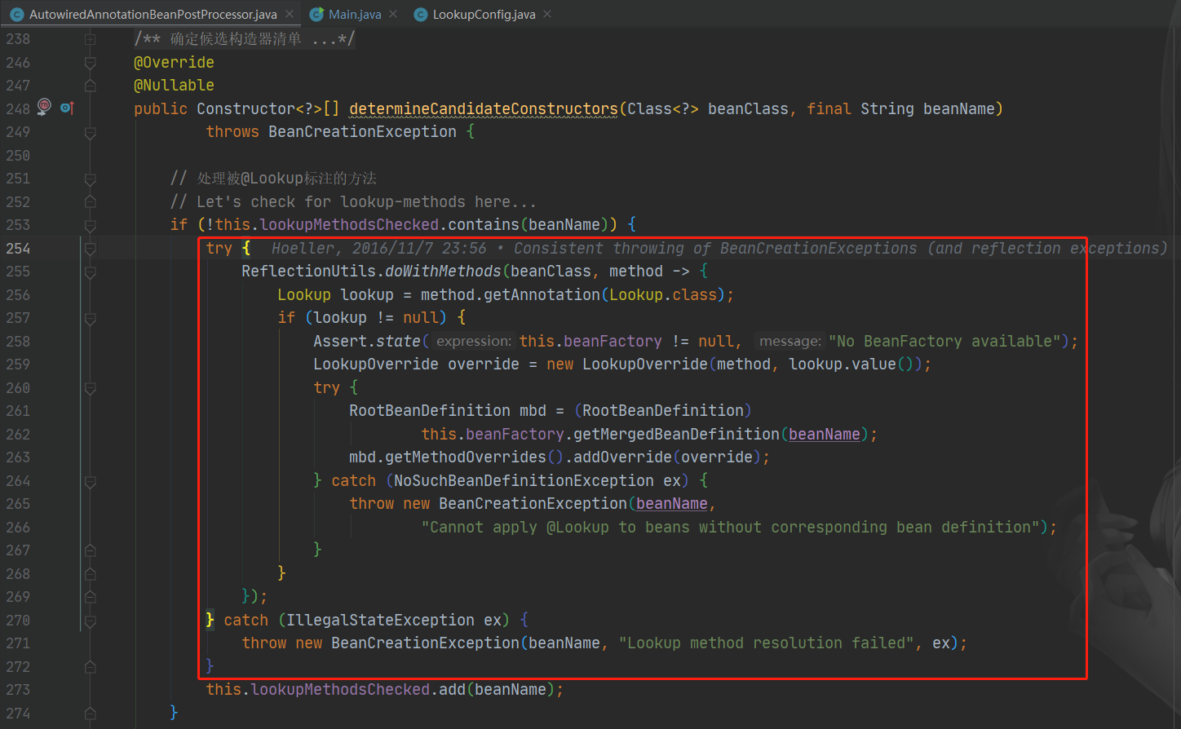Click BeanCreationException on line 249
This screenshot has height=729, width=1181.
tap(362, 132)
